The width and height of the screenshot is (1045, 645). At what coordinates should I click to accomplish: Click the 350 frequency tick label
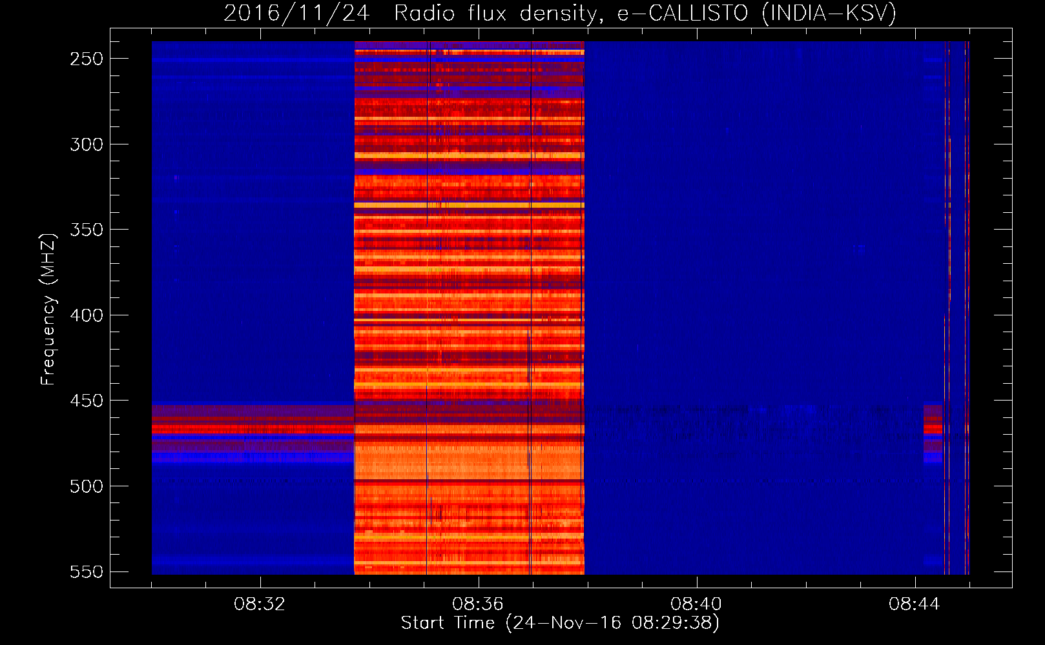pos(87,230)
